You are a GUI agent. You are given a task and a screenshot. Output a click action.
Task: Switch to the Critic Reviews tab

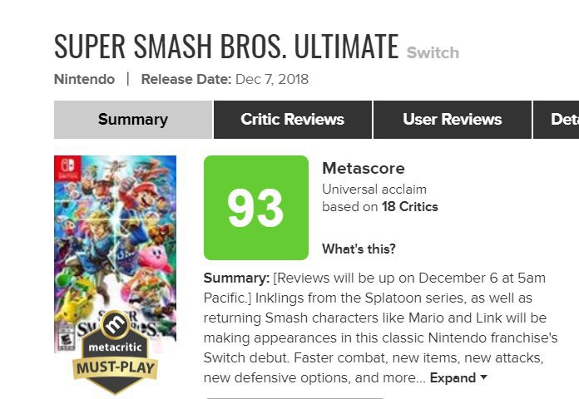point(292,120)
